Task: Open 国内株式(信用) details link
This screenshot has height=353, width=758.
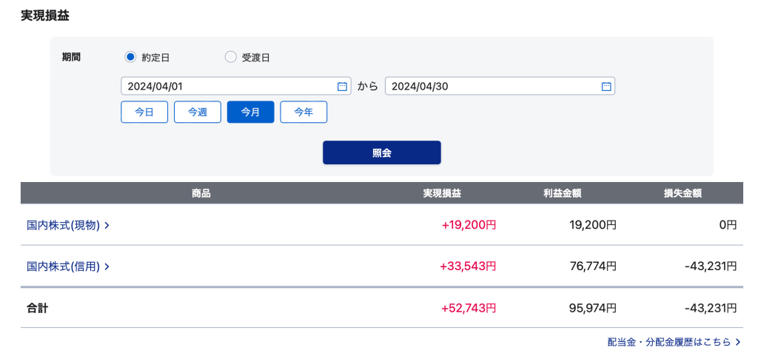Action: point(63,266)
